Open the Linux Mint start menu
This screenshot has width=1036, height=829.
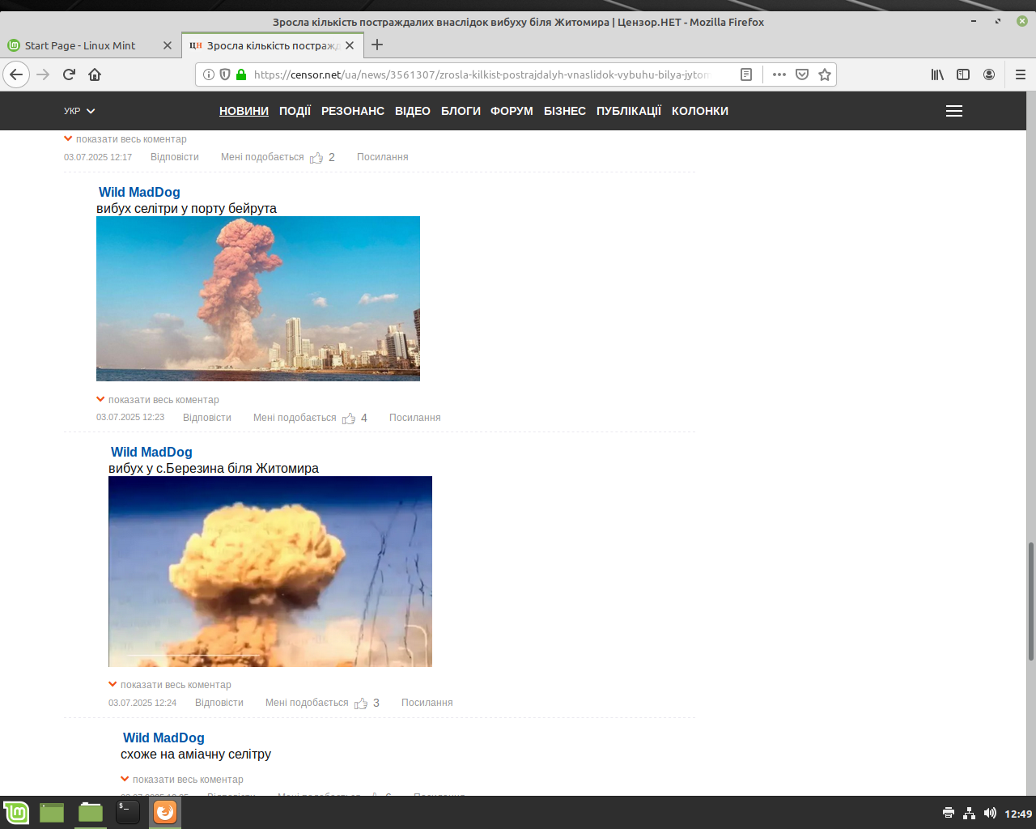[x=16, y=812]
